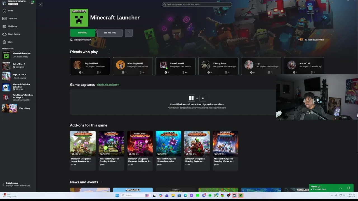This screenshot has height=201, width=358.
Task: Open the three-dots more options menu
Action: pos(129,33)
